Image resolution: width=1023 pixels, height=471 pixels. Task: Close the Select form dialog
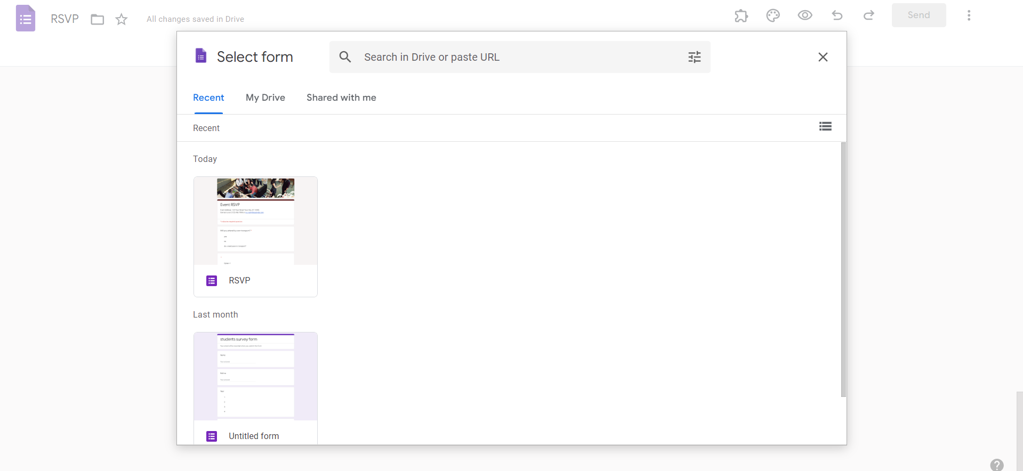click(823, 57)
